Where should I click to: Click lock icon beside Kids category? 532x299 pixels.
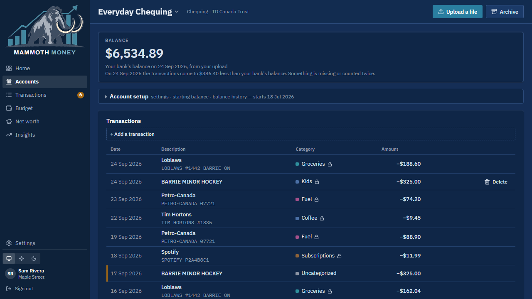(x=317, y=182)
